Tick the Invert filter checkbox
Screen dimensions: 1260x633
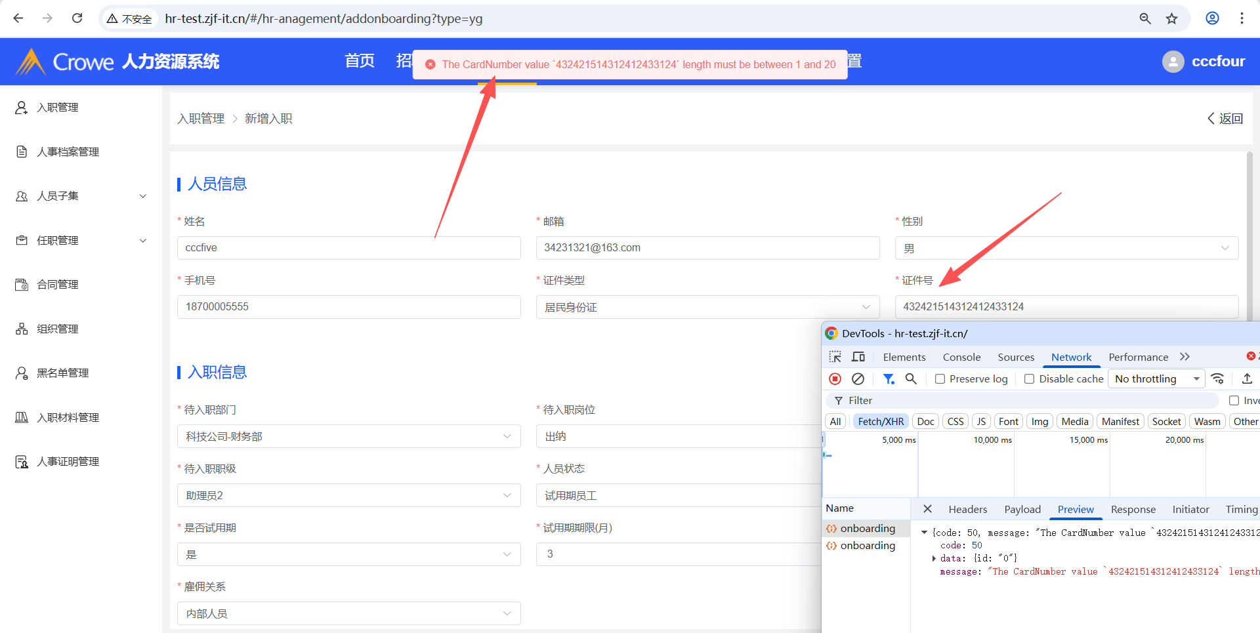pos(1234,401)
